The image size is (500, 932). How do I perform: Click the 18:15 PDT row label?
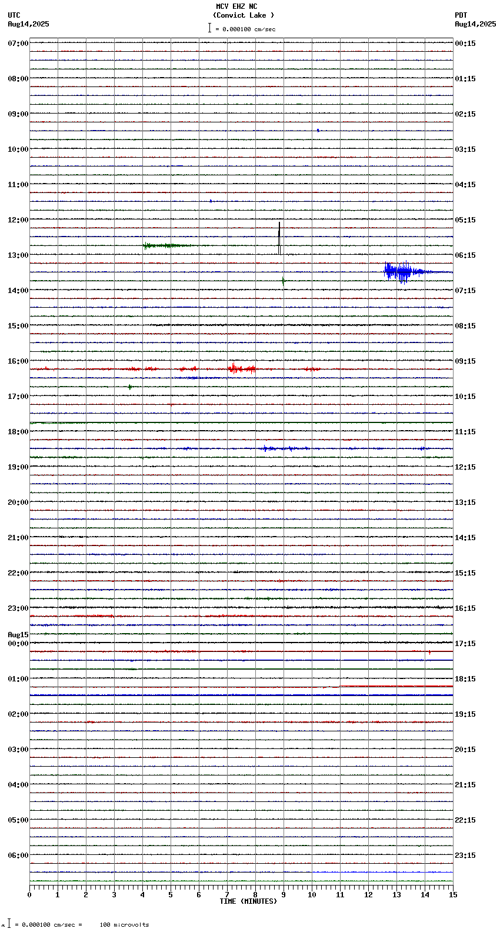pos(465,679)
